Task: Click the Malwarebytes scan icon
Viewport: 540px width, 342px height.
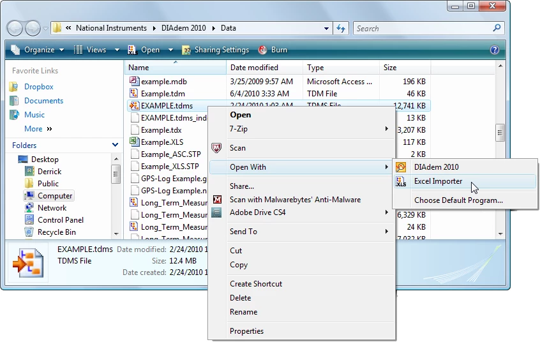Action: (217, 200)
